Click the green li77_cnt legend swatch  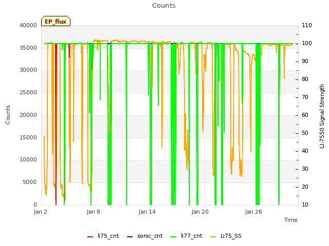pos(174,237)
